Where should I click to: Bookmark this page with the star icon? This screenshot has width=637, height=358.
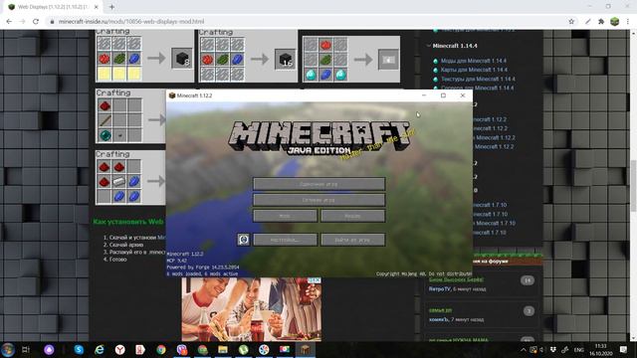(x=571, y=22)
